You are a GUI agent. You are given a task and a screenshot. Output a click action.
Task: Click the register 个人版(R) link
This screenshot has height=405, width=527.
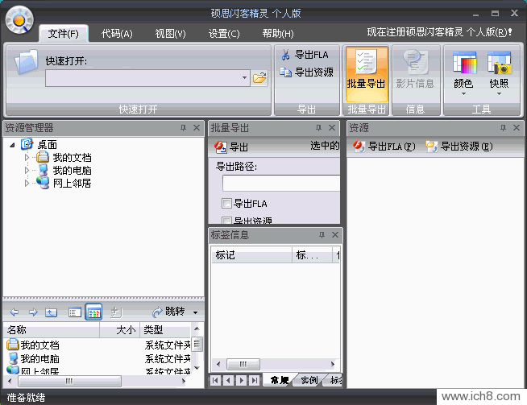click(x=440, y=32)
